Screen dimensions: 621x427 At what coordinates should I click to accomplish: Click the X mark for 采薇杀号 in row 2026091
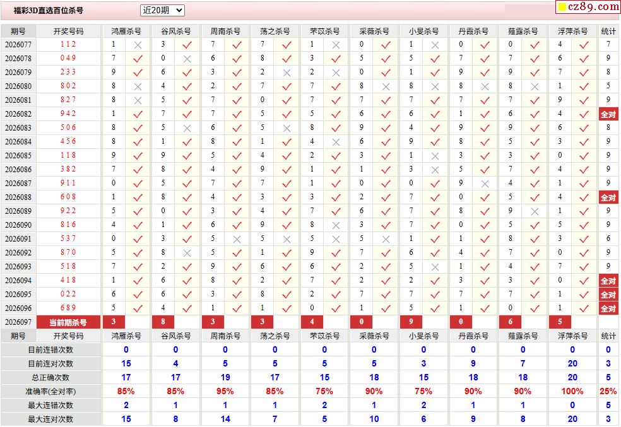(x=386, y=239)
